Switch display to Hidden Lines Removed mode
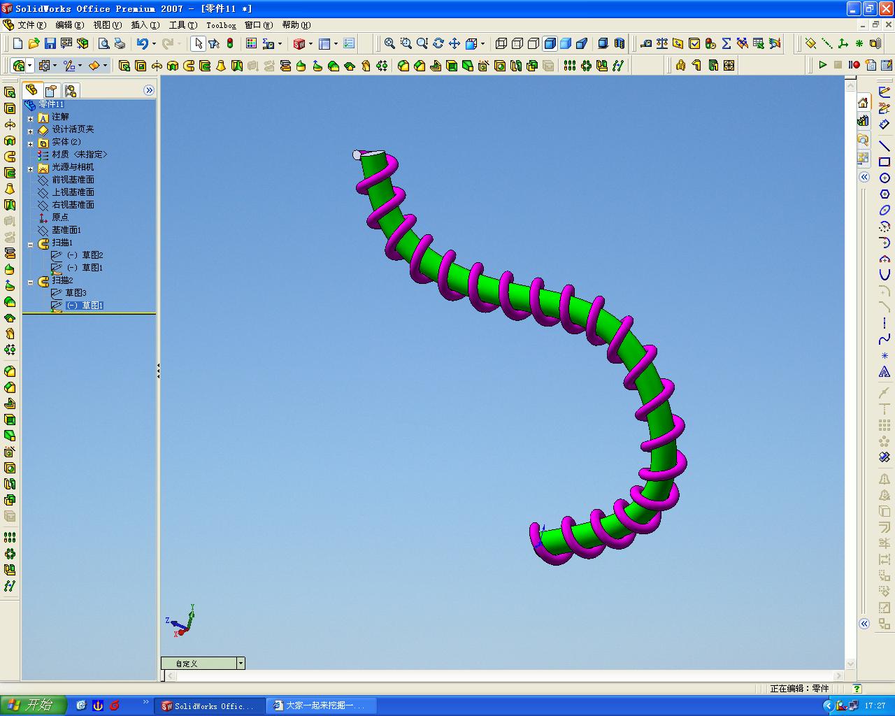Viewport: 895px width, 716px height. click(534, 43)
